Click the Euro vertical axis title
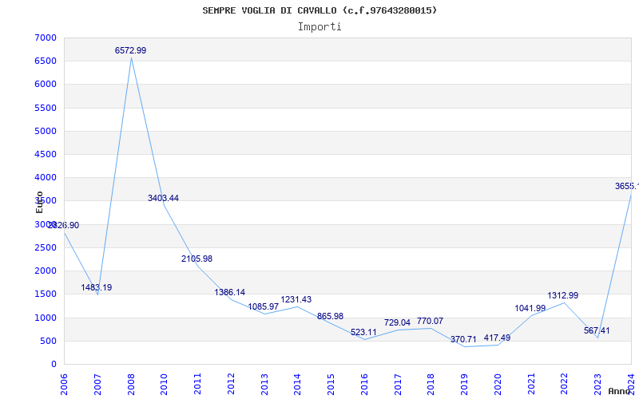Image resolution: width=639 pixels, height=399 pixels. coord(39,202)
